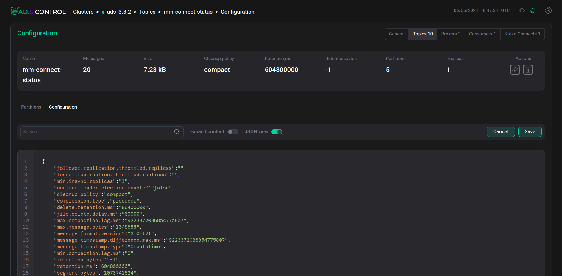
Task: Click the "segment.bytes" JSON line
Action: pyautogui.click(x=96, y=273)
